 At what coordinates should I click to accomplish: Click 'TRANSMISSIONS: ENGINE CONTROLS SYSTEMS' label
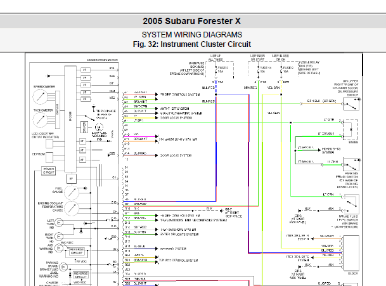(194, 220)
